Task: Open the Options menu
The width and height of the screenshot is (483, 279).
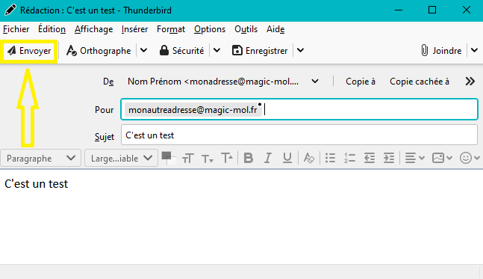Action: click(210, 29)
